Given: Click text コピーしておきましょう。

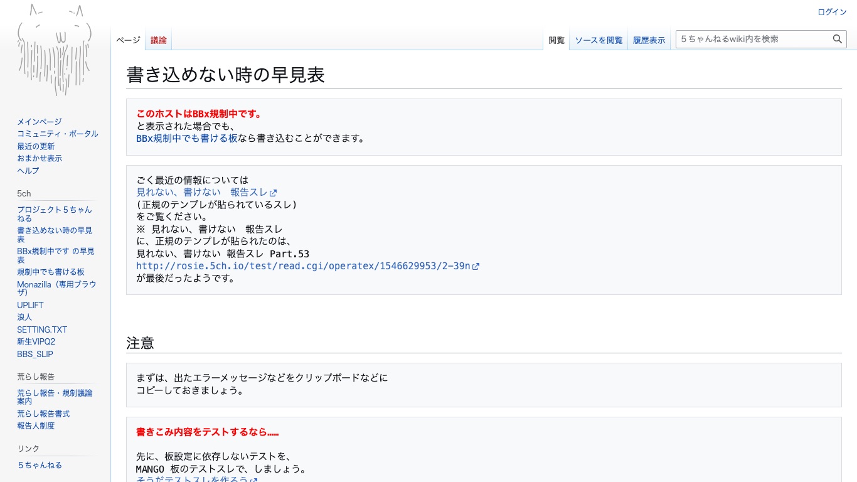Looking at the screenshot, I should click(190, 390).
